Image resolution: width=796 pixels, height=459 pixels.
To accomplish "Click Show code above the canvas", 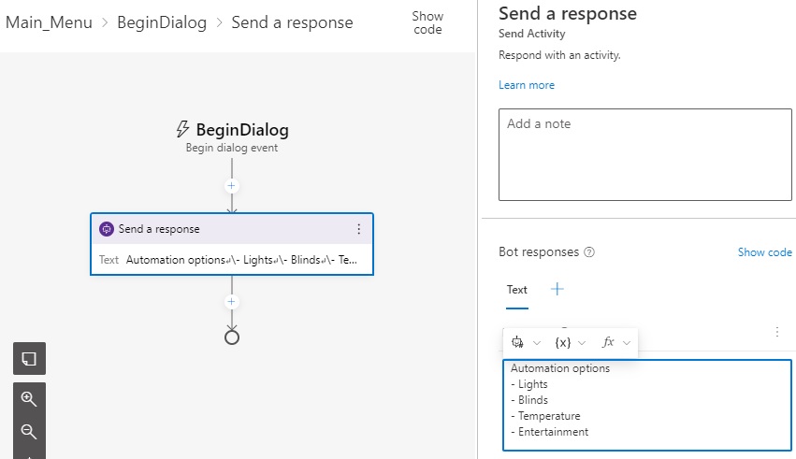I will (x=427, y=22).
